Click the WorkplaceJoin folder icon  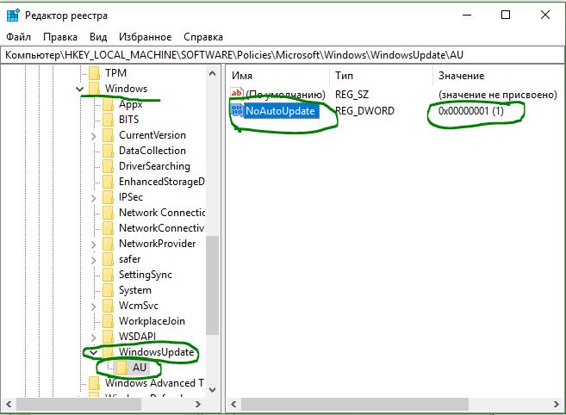coord(109,321)
